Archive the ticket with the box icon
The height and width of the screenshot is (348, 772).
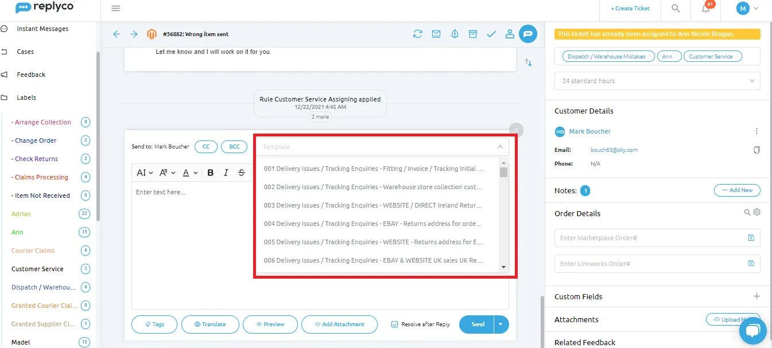coord(473,34)
